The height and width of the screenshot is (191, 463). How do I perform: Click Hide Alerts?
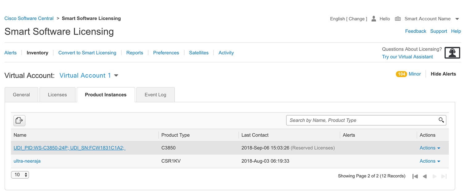[x=443, y=74]
